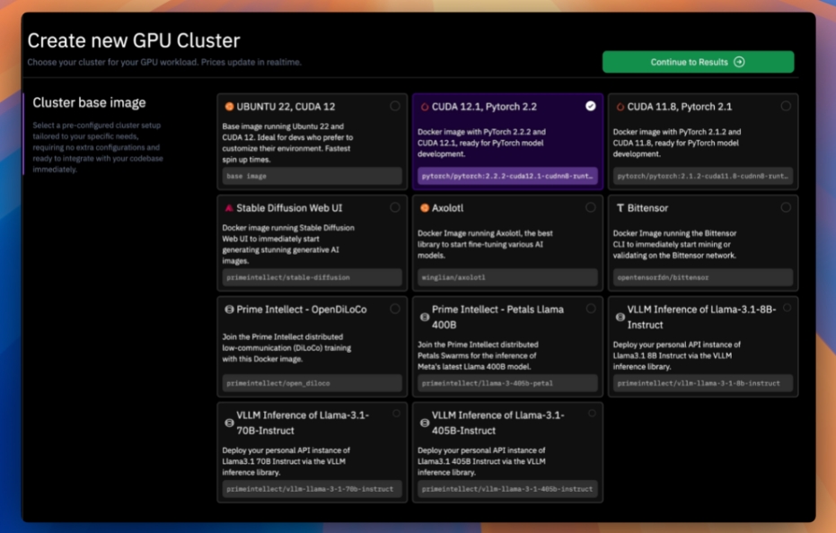Click the Create new GPU Cluster heading

coord(134,40)
